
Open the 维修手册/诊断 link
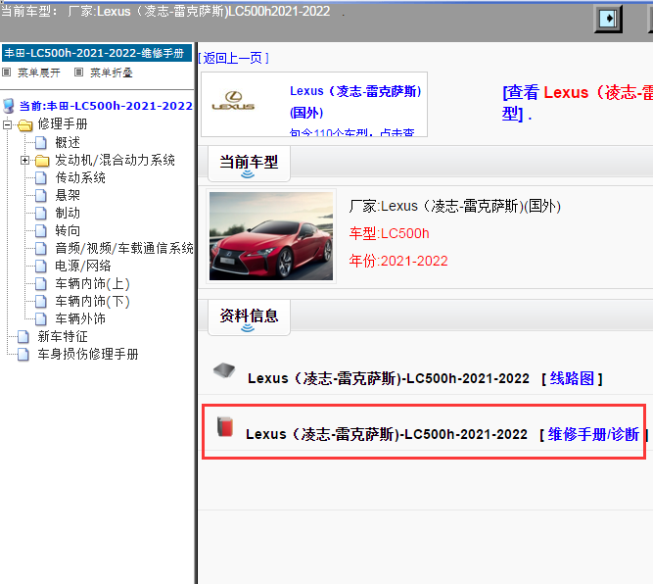[593, 434]
